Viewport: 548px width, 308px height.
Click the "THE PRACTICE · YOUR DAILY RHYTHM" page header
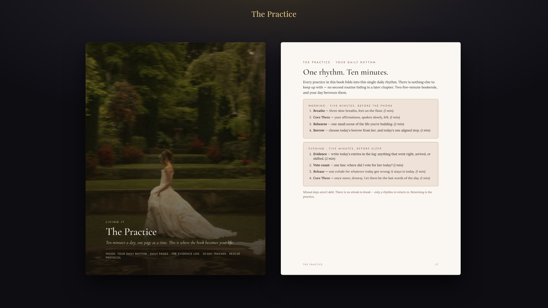pos(339,62)
